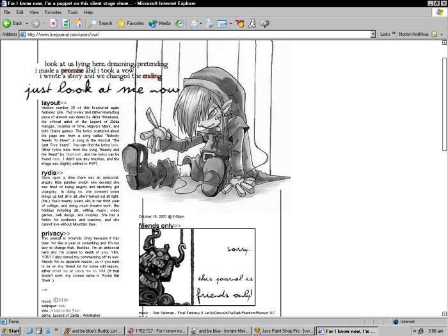Click the Windows flag logo throbber
Viewport: 448px width, 336px height.
(439, 13)
